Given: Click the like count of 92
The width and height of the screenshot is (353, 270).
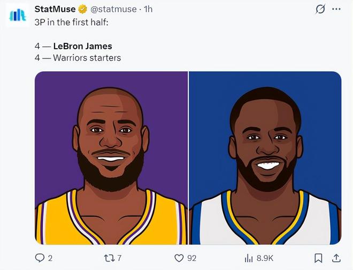Looking at the screenshot, I should [191, 258].
